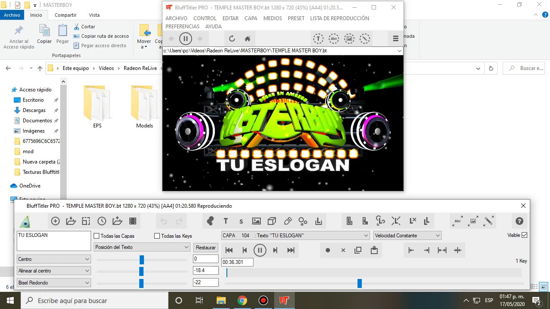This screenshot has height=309, width=550.
Task: Open EDITAR menu
Action: coord(230,18)
